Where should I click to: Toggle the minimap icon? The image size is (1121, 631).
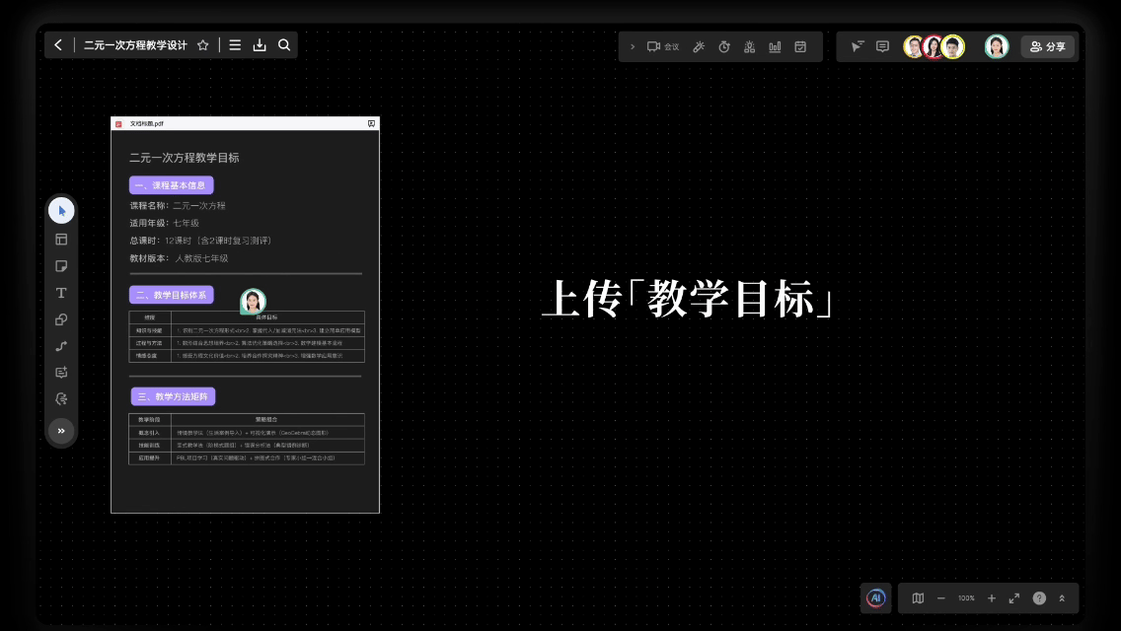tap(918, 598)
